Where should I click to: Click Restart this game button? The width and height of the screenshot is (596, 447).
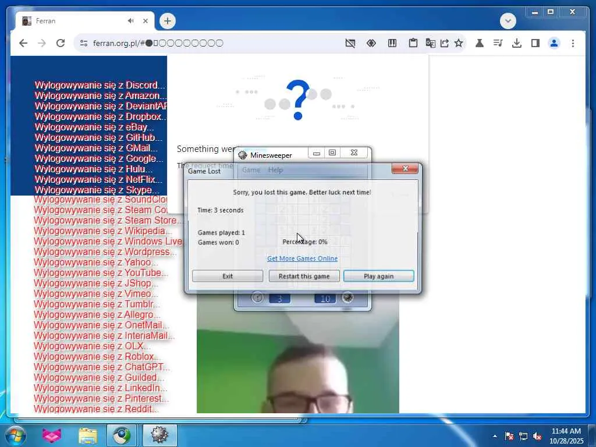[x=304, y=276]
